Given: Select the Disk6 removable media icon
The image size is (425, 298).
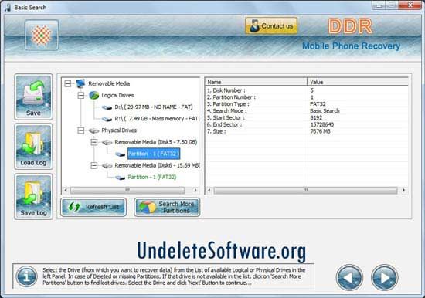Looking at the screenshot, I should tap(107, 165).
